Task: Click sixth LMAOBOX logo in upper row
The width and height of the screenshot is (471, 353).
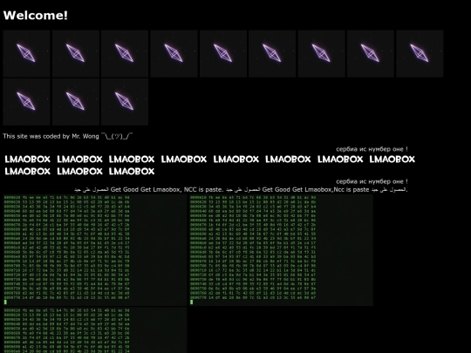Action: click(x=288, y=160)
